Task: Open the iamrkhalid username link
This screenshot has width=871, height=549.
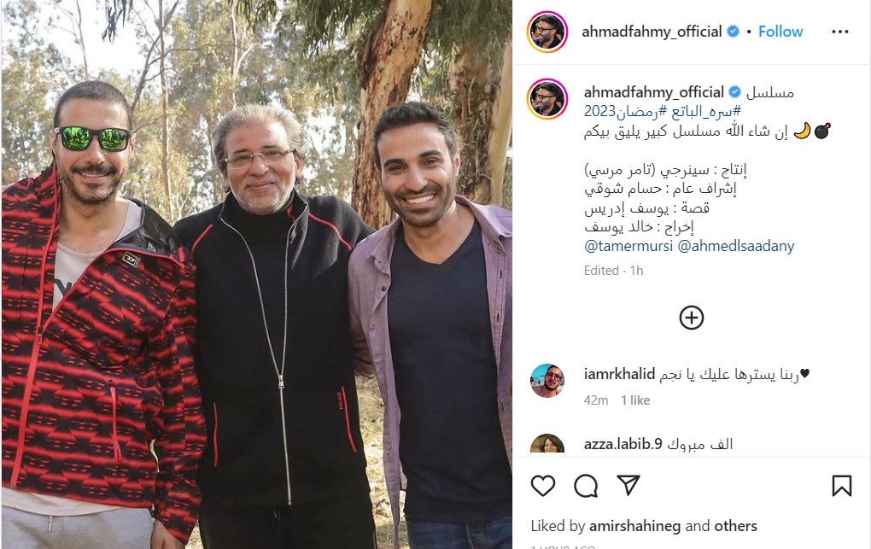Action: (x=619, y=374)
